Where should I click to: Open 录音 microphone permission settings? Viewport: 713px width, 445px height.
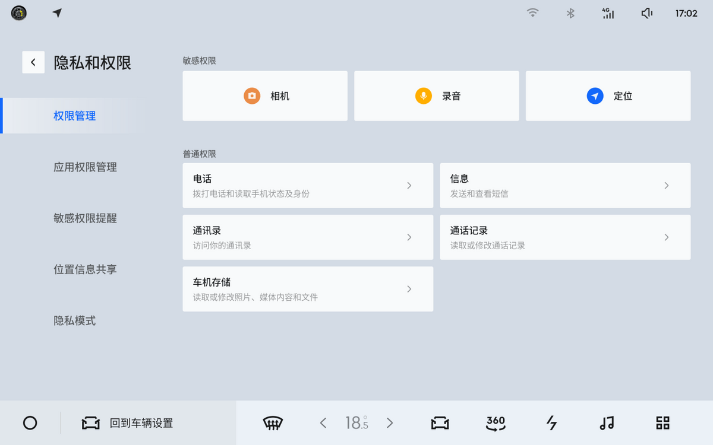(436, 96)
